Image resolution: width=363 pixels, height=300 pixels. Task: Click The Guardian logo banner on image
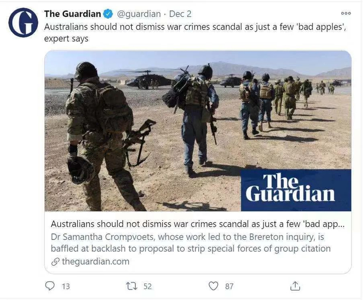tap(296, 190)
